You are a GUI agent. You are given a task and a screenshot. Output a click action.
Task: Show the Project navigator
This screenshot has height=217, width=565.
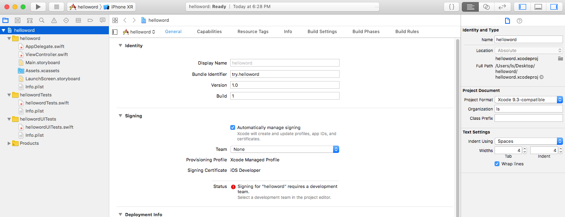coord(5,20)
